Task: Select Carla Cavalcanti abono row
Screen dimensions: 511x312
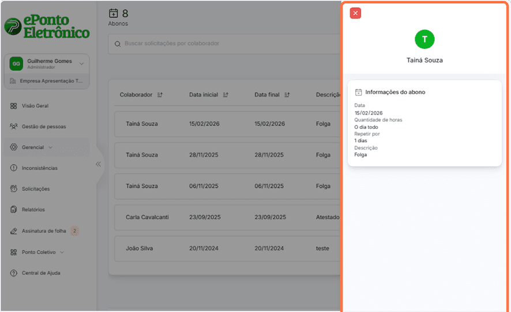Action: coord(225,217)
